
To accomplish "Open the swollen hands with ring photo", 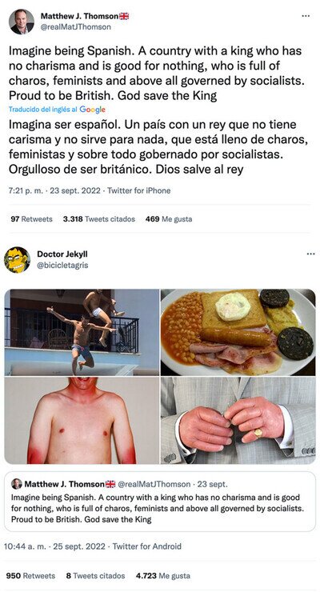I will point(238,420).
